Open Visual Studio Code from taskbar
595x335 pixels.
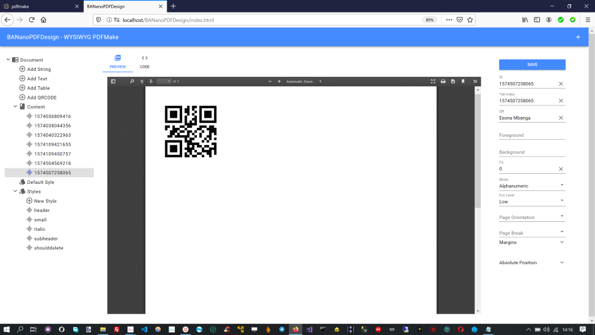(x=144, y=329)
